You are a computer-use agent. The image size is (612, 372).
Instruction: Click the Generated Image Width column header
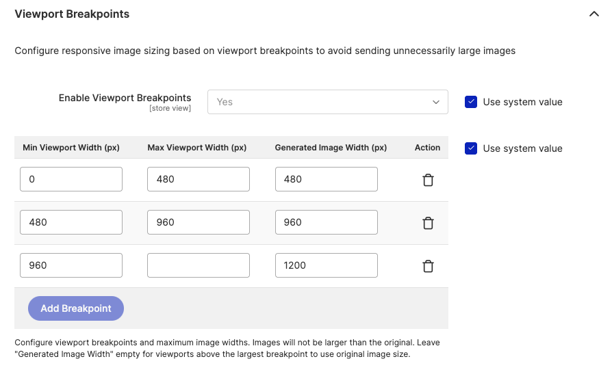coord(331,148)
